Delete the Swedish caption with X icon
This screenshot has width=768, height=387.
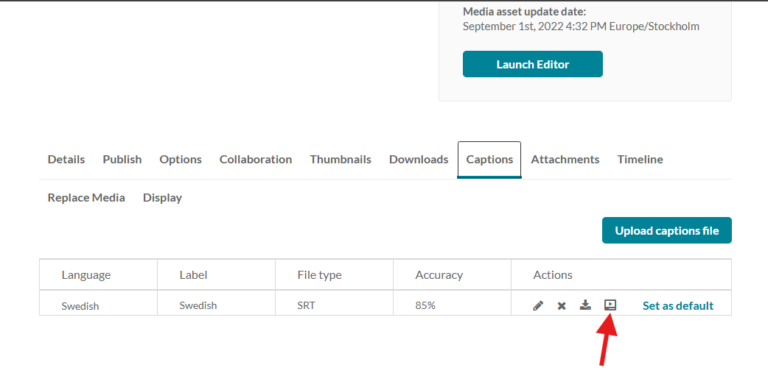coord(562,305)
